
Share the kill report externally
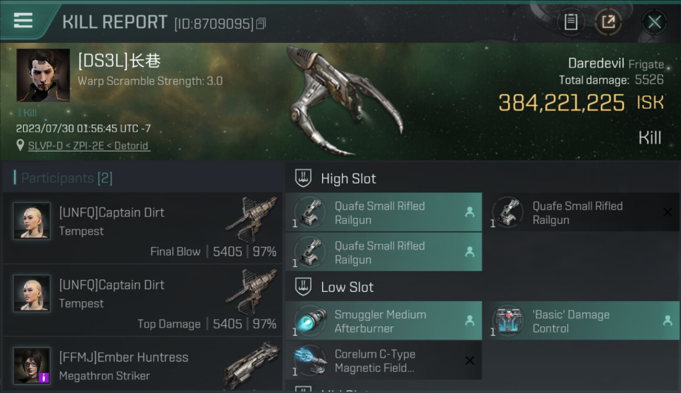point(608,22)
